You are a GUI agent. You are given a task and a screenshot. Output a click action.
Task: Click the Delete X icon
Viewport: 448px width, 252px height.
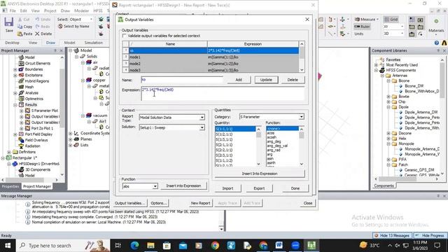pyautogui.click(x=37, y=34)
